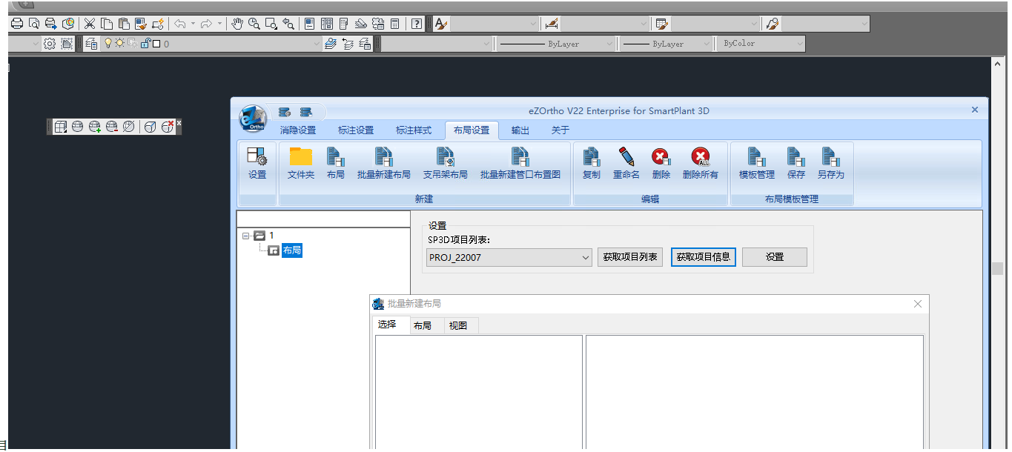Click the 文件夹 folder icon in ribbon

point(301,163)
